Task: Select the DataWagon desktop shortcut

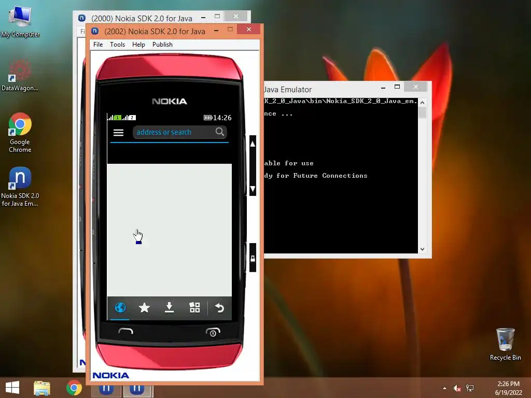Action: [20, 75]
